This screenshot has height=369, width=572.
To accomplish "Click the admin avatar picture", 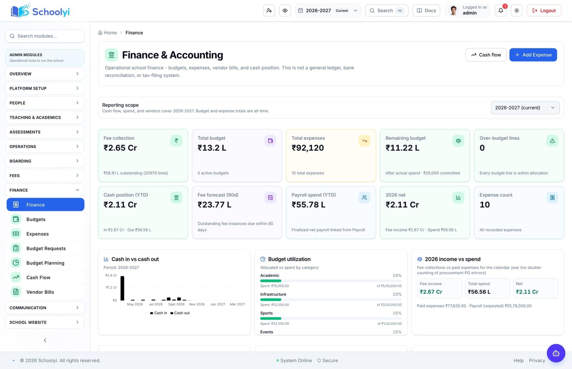I will [454, 11].
